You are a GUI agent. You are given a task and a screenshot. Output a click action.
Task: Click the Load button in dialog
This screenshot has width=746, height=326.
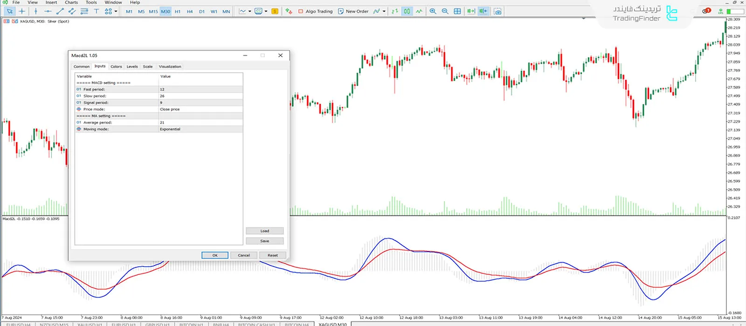pyautogui.click(x=265, y=231)
